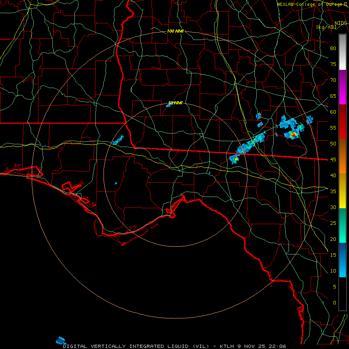The width and height of the screenshot is (349, 349).
Task: Select the green segment of the color bar
Action: click(342, 225)
